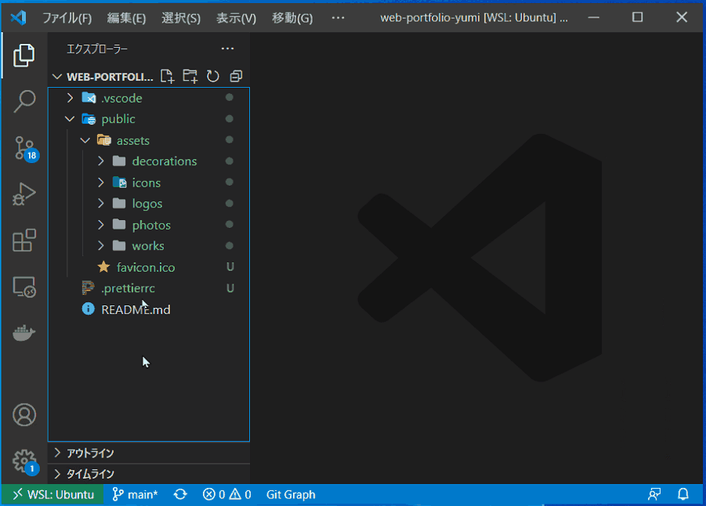The height and width of the screenshot is (506, 706).
Task: Collapse the assets folder
Action: (85, 140)
